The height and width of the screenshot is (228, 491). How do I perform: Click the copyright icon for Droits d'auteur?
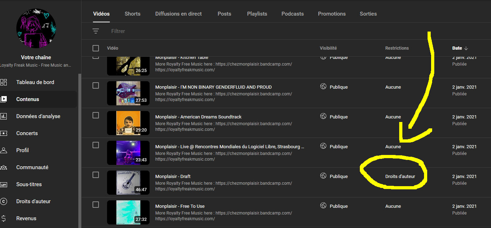[x=4, y=201]
